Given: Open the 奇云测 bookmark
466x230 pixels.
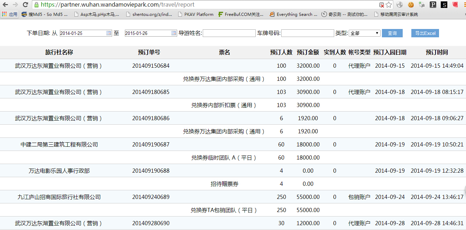Looking at the screenshot, I should click(345, 15).
